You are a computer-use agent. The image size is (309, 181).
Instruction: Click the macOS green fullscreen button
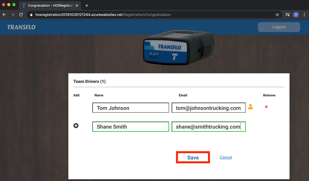(14, 5)
